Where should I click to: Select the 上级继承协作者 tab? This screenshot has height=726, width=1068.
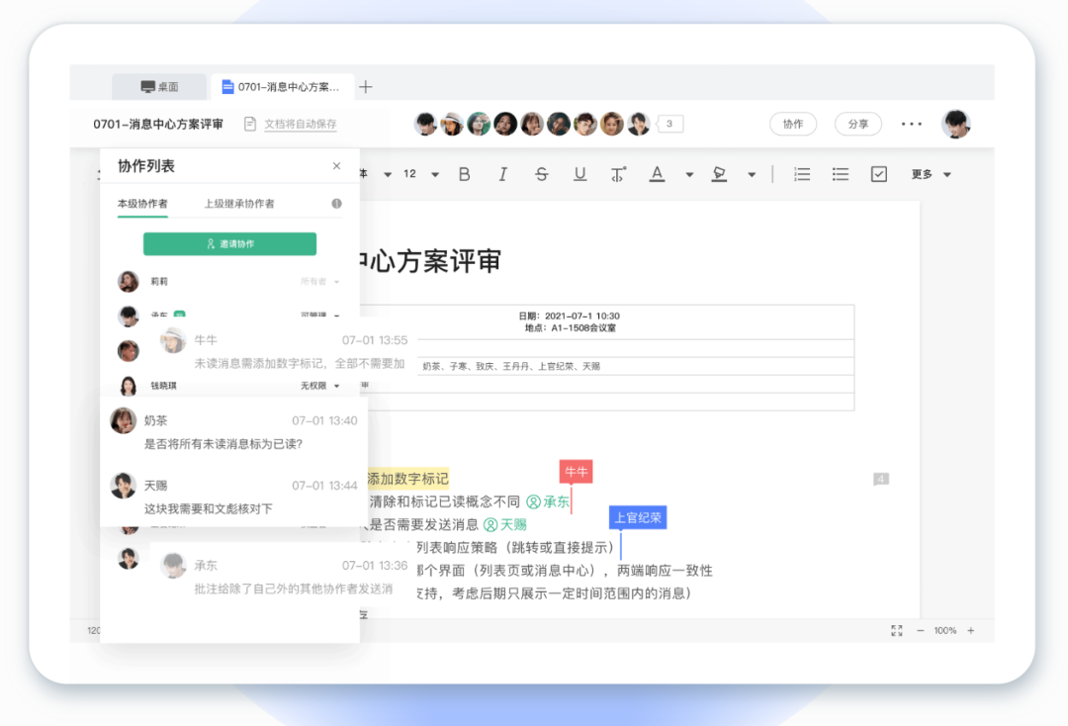click(239, 204)
